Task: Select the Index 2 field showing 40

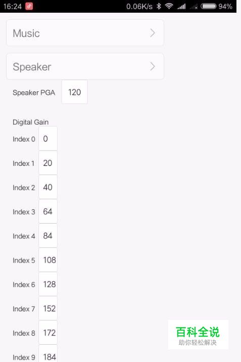Action: (x=48, y=187)
